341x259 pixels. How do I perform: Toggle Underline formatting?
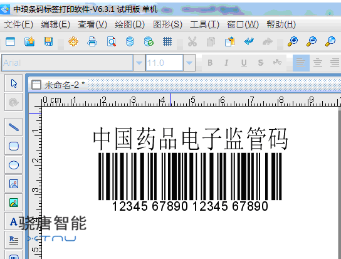coord(244,63)
